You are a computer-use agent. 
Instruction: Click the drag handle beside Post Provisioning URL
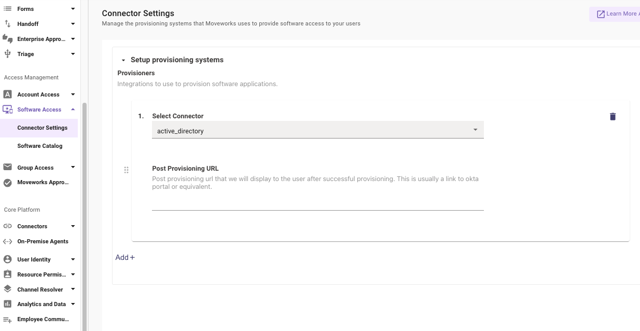click(x=126, y=170)
